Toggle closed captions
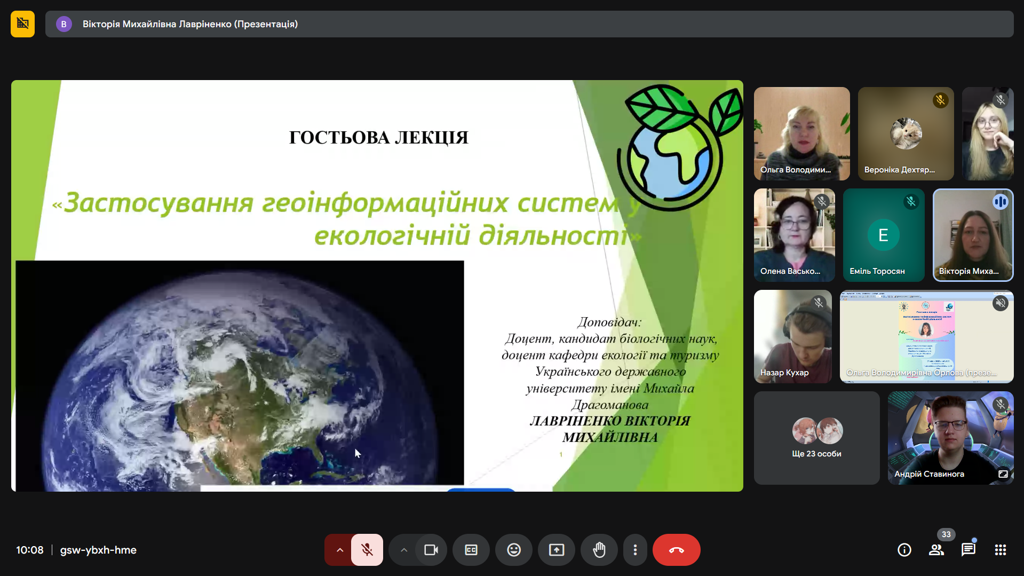1024x576 pixels. pyautogui.click(x=471, y=550)
